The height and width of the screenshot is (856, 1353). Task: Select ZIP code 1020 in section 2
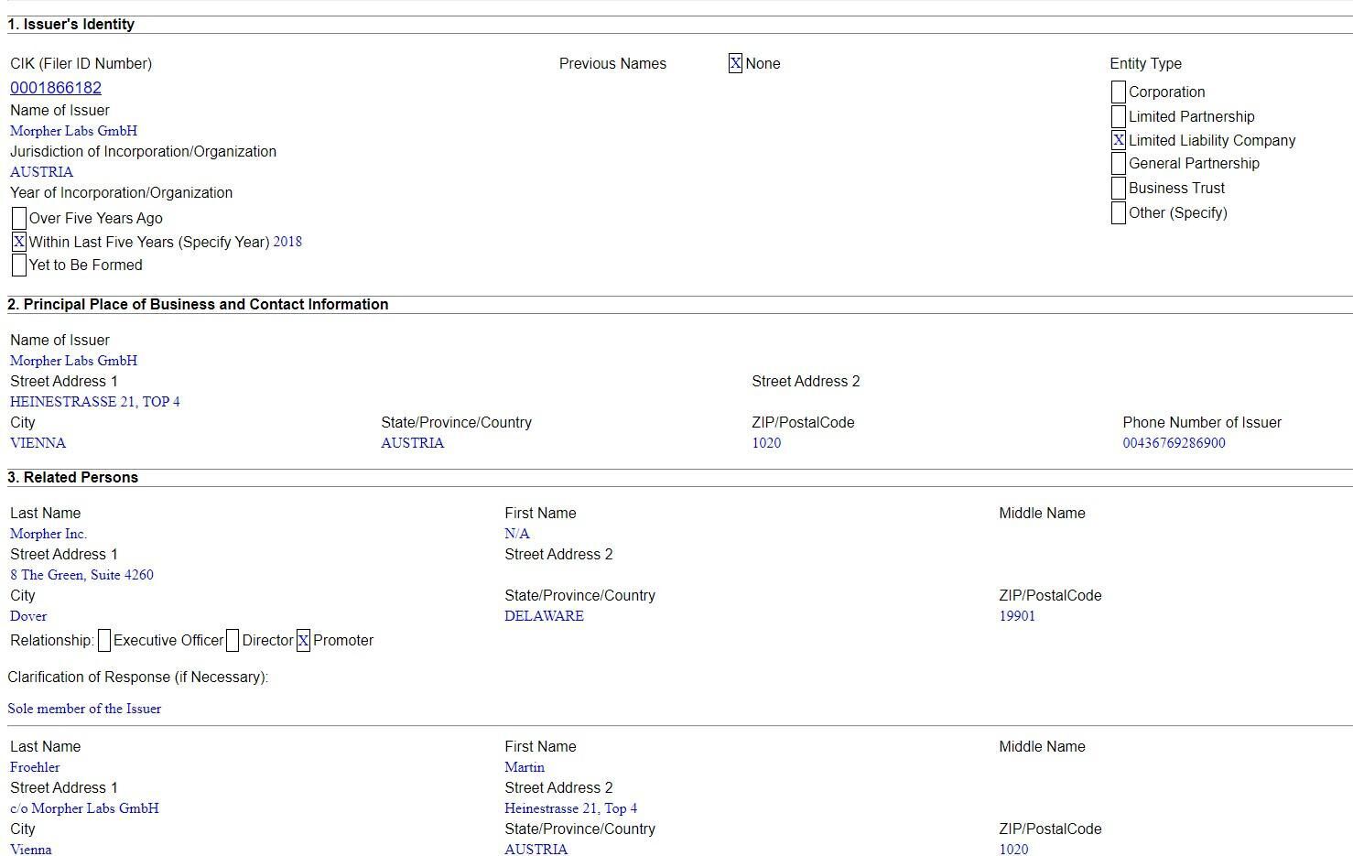[766, 442]
